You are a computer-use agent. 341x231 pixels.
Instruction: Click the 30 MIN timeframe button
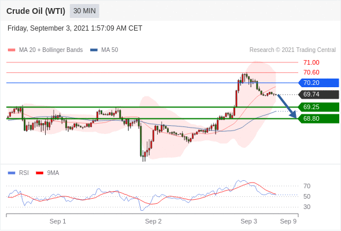(x=84, y=11)
